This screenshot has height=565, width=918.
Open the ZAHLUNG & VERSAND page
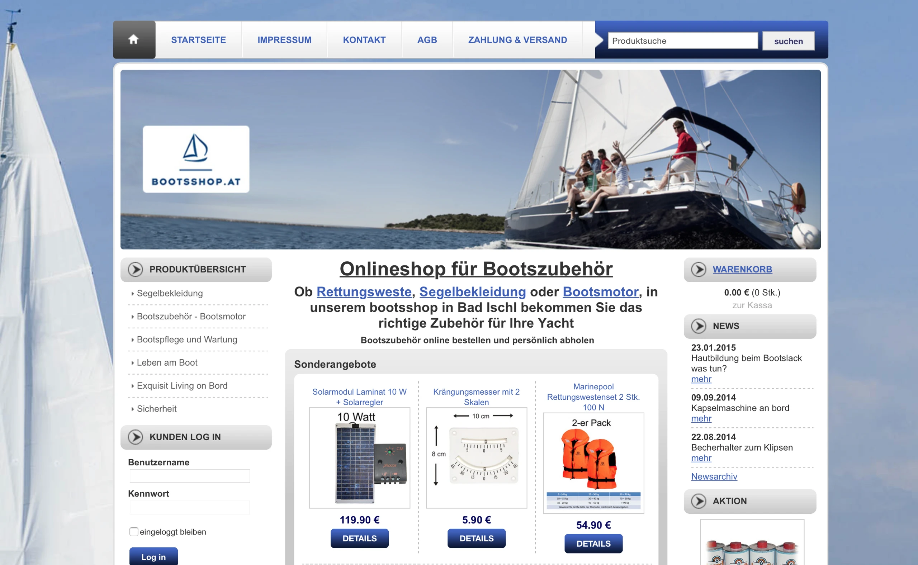click(517, 39)
